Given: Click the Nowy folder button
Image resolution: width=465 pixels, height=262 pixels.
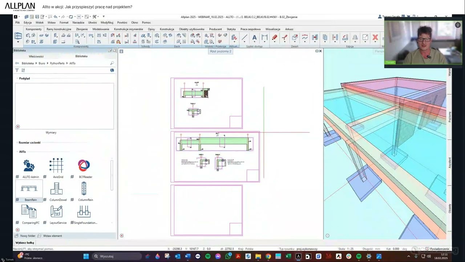Looking at the screenshot, I should 25,236.
